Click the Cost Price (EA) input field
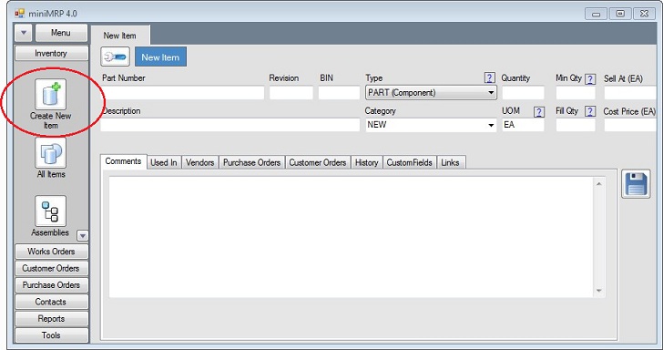Screen dimensions: 663x350 pyautogui.click(x=630, y=125)
